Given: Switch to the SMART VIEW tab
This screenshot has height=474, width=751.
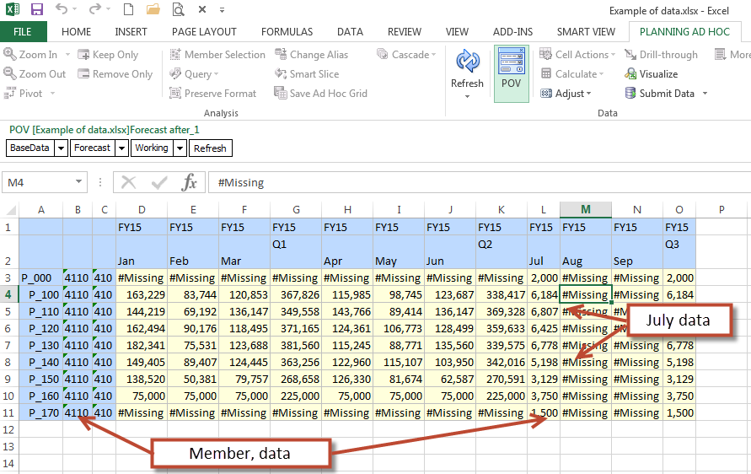Looking at the screenshot, I should click(x=586, y=32).
